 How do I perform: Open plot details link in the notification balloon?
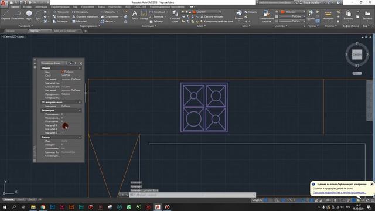pos(339,193)
